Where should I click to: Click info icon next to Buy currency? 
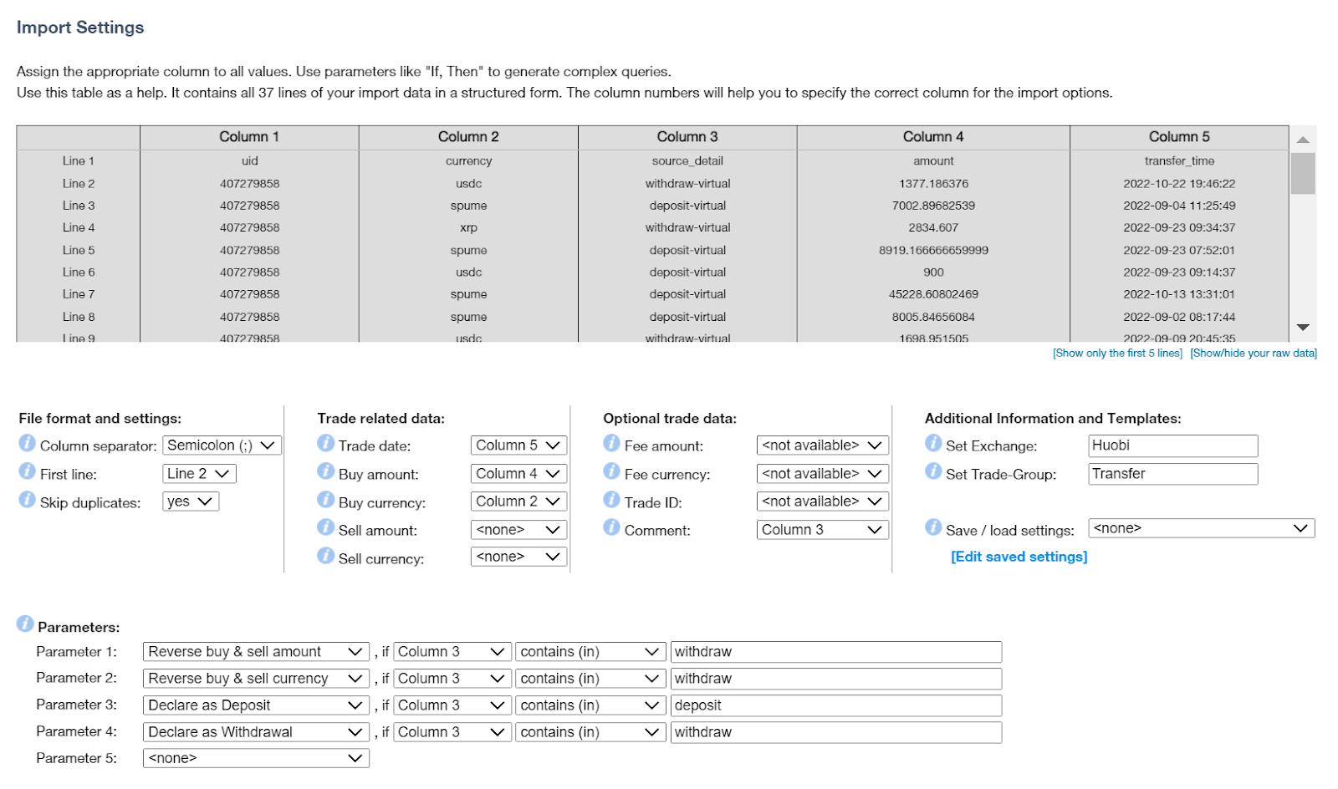point(325,500)
